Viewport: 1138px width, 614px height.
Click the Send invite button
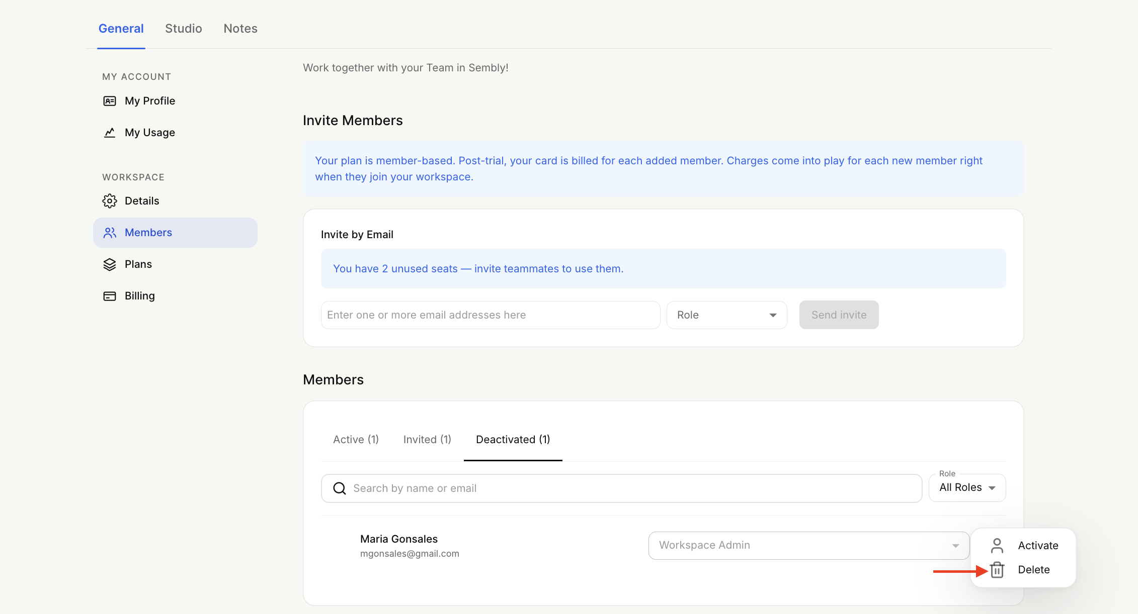click(x=839, y=315)
